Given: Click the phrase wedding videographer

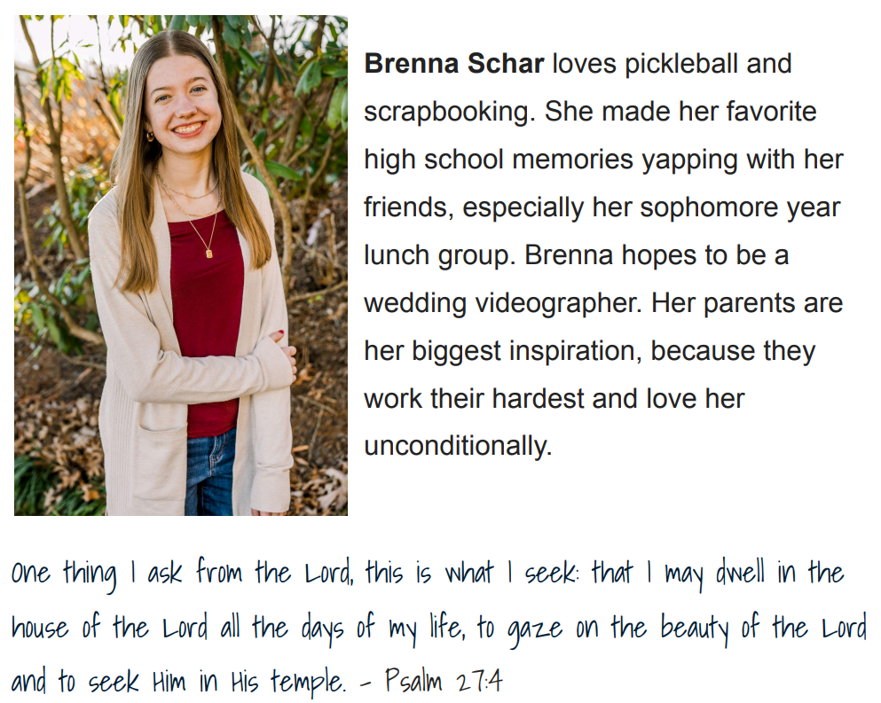Looking at the screenshot, I should click(503, 304).
